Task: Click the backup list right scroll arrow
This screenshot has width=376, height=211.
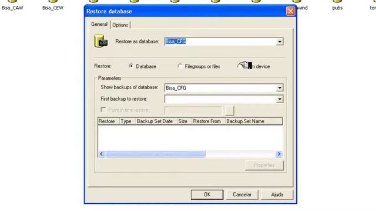Action: pyautogui.click(x=279, y=154)
